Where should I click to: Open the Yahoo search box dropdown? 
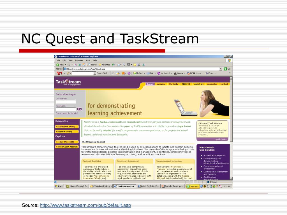click(95, 73)
